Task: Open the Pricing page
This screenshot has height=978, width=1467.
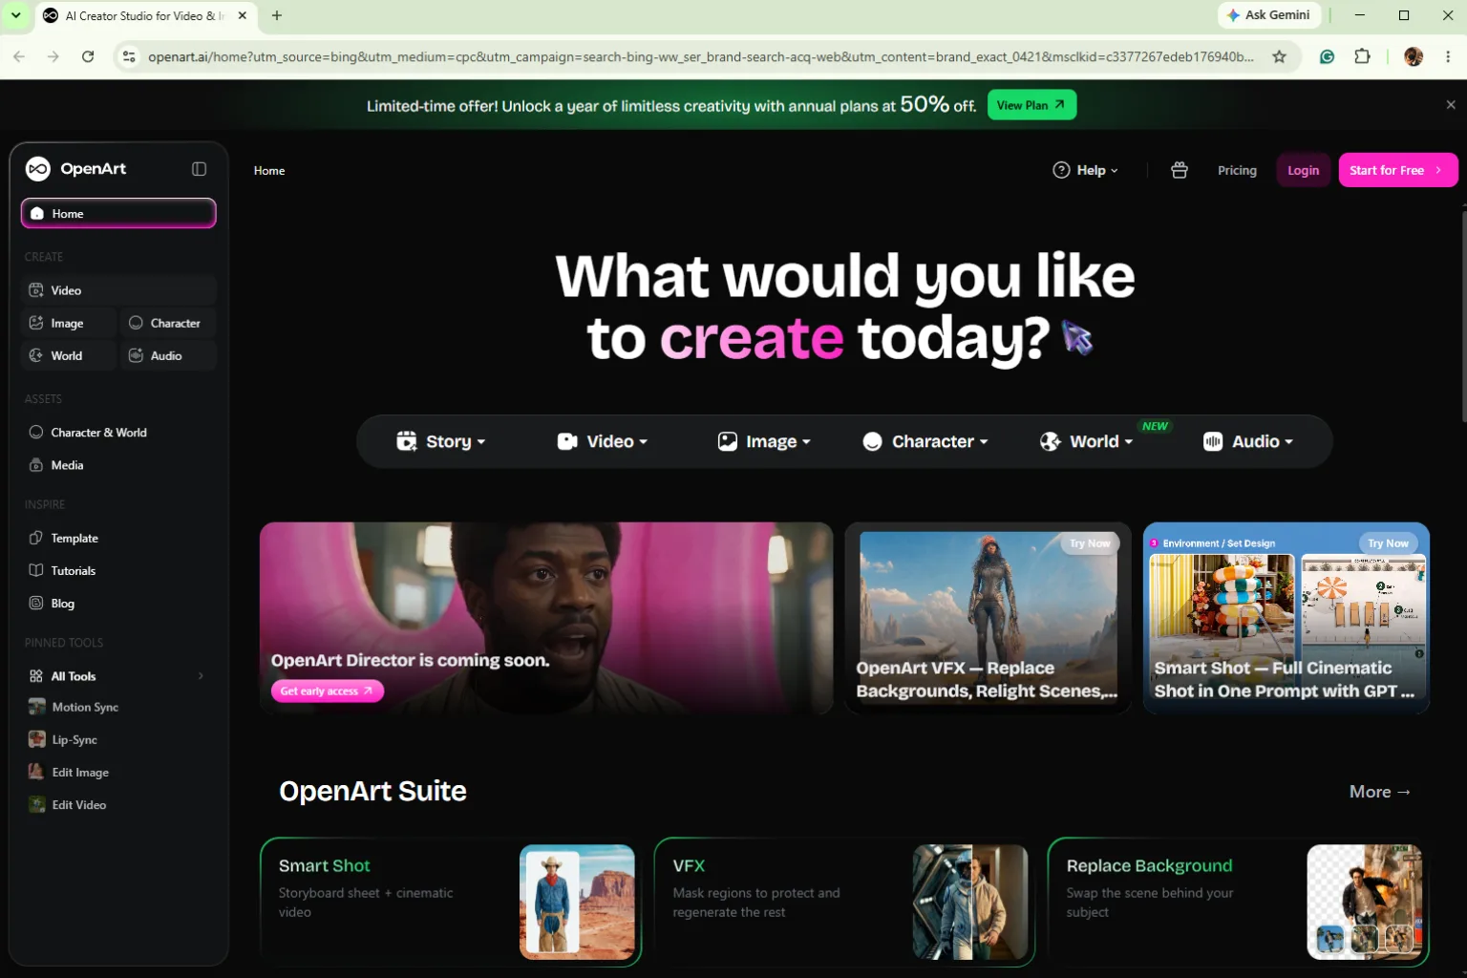Action: [1237, 170]
